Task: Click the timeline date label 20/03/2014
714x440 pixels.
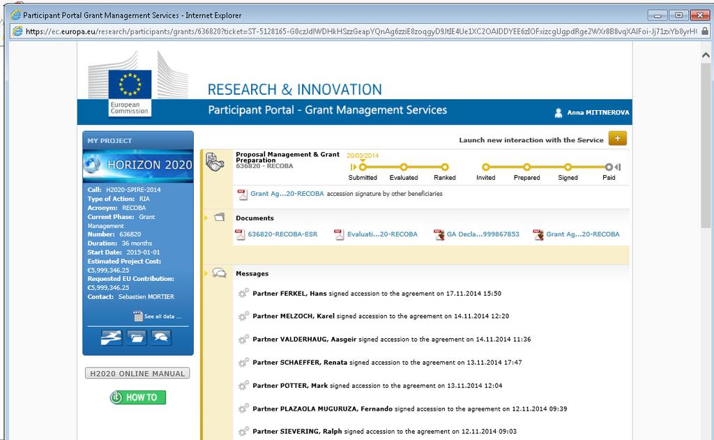Action: 363,155
